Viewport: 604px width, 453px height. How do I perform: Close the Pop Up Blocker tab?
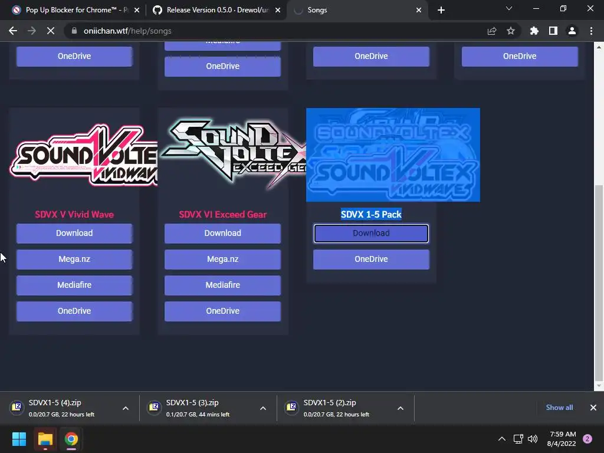click(137, 10)
